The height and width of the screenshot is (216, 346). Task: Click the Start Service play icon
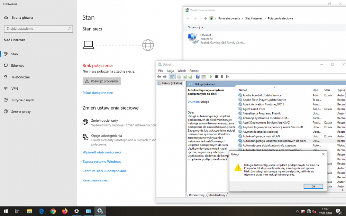click(211, 76)
